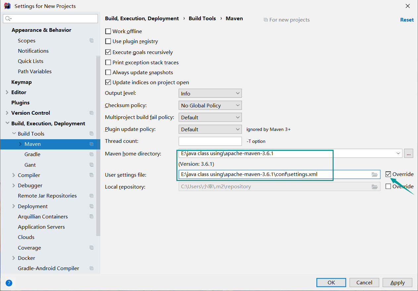Click Build Tools in breadcrumb
The image size is (418, 291).
point(202,19)
